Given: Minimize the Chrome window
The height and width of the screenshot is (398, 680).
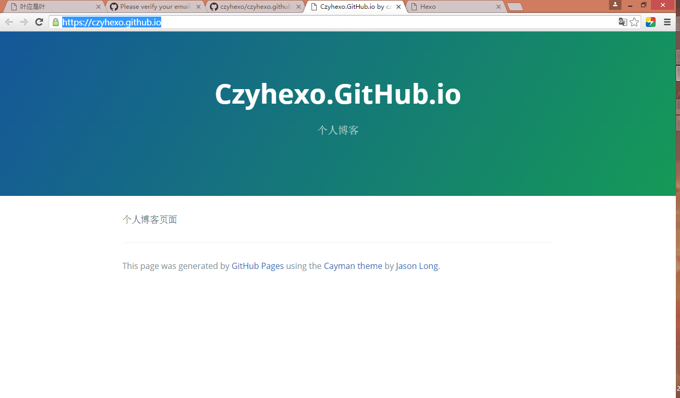Looking at the screenshot, I should pos(629,5).
